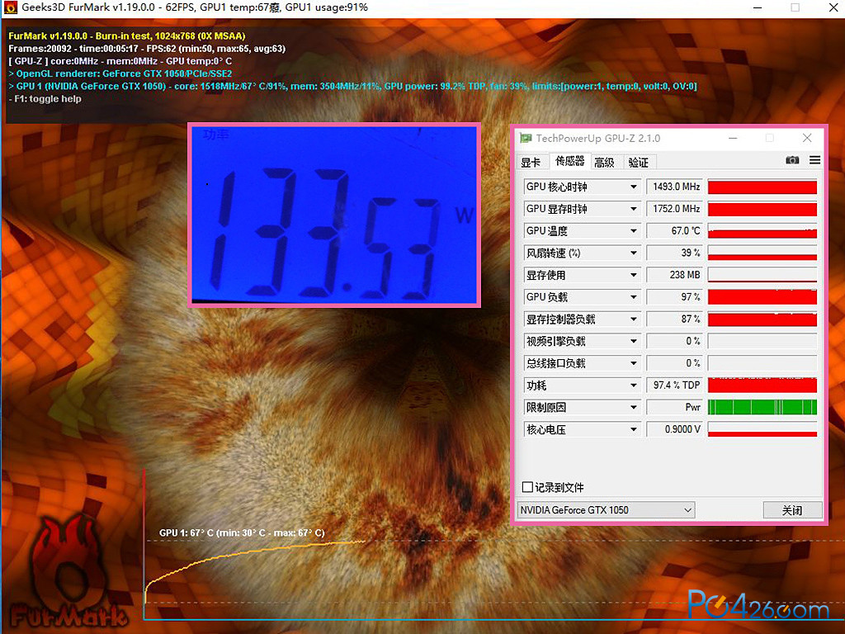Expand the 显存使用 sensor dropdown

pyautogui.click(x=634, y=276)
